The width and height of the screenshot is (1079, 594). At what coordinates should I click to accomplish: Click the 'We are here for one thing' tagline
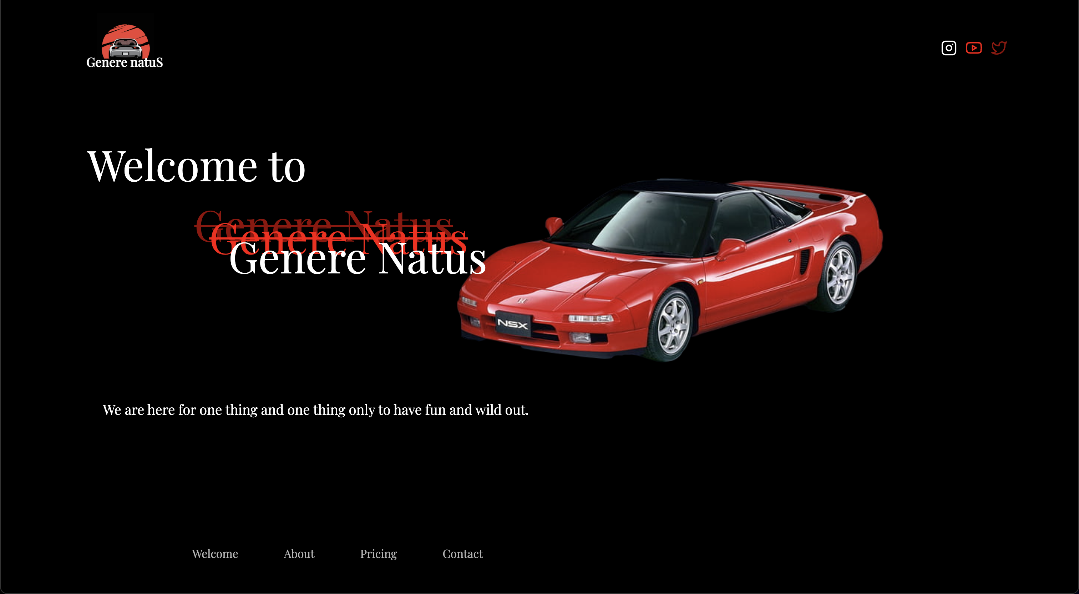coord(315,409)
